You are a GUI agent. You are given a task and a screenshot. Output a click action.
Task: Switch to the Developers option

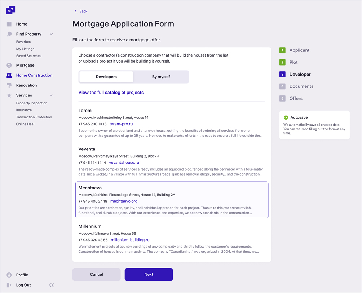(106, 77)
